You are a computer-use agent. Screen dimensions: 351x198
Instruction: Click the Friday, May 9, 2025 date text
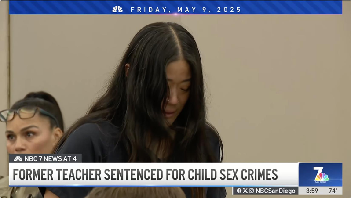coord(186,10)
